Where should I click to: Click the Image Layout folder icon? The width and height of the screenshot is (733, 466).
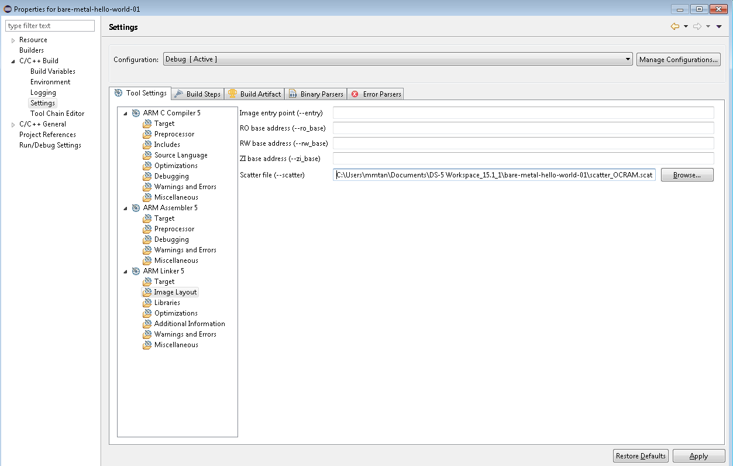147,292
